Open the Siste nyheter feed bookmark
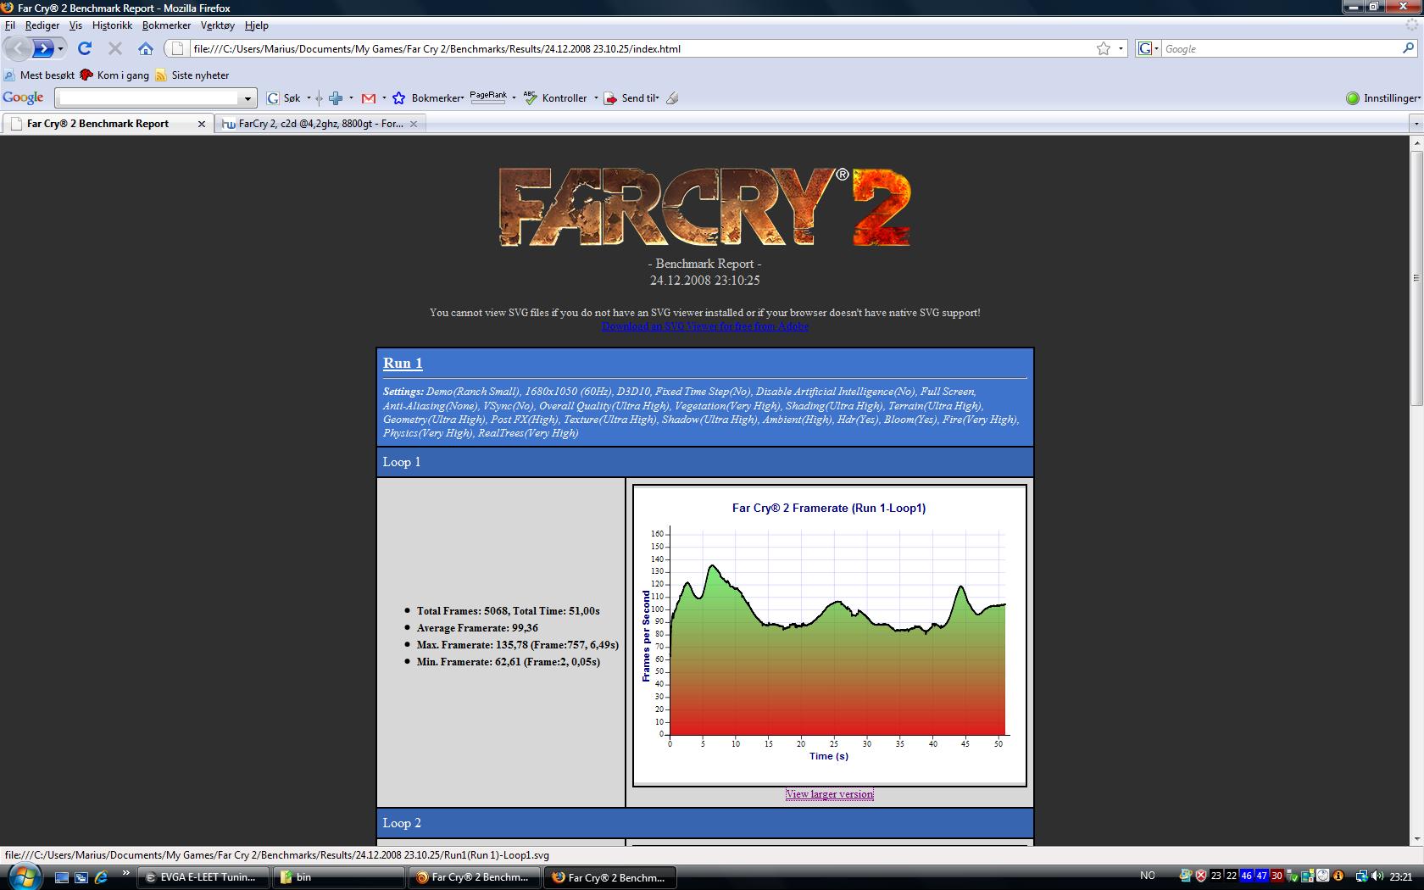1424x890 pixels. tap(192, 75)
